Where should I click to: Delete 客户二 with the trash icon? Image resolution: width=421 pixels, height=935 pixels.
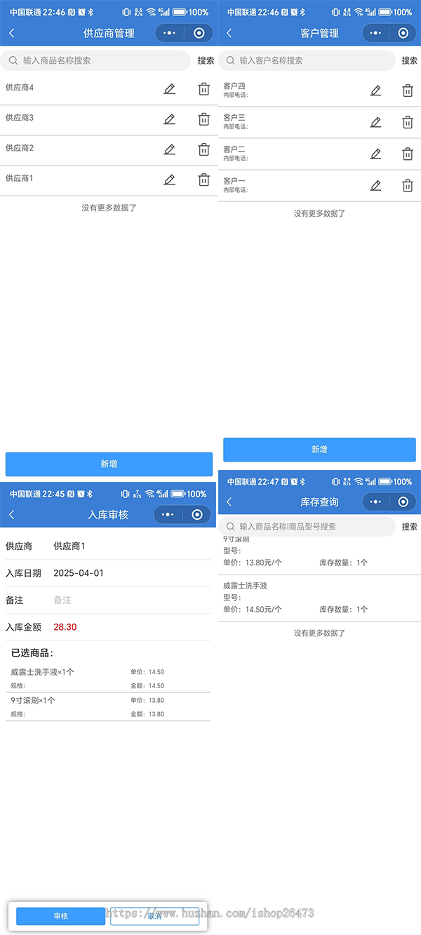(x=408, y=154)
